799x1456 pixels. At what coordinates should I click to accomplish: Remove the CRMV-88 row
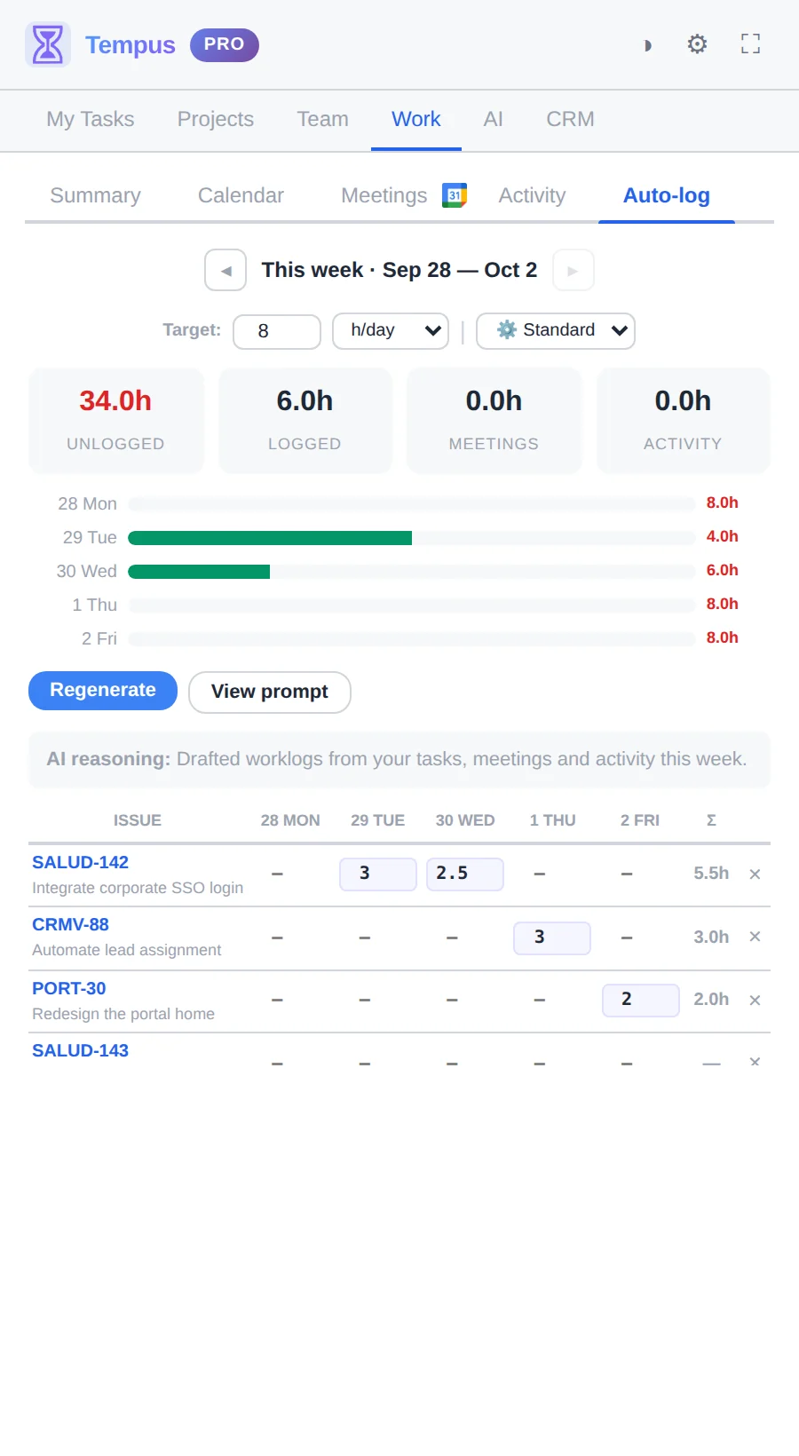click(x=755, y=937)
